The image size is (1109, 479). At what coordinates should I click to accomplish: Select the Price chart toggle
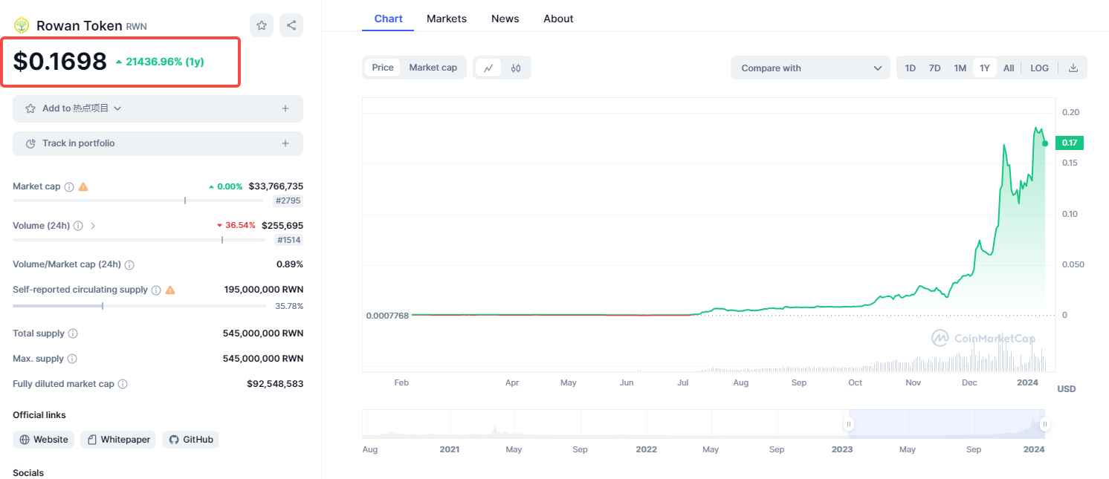(383, 68)
